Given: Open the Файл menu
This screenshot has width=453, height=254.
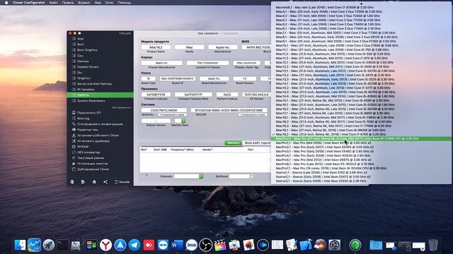Looking at the screenshot, I should tap(54, 3).
